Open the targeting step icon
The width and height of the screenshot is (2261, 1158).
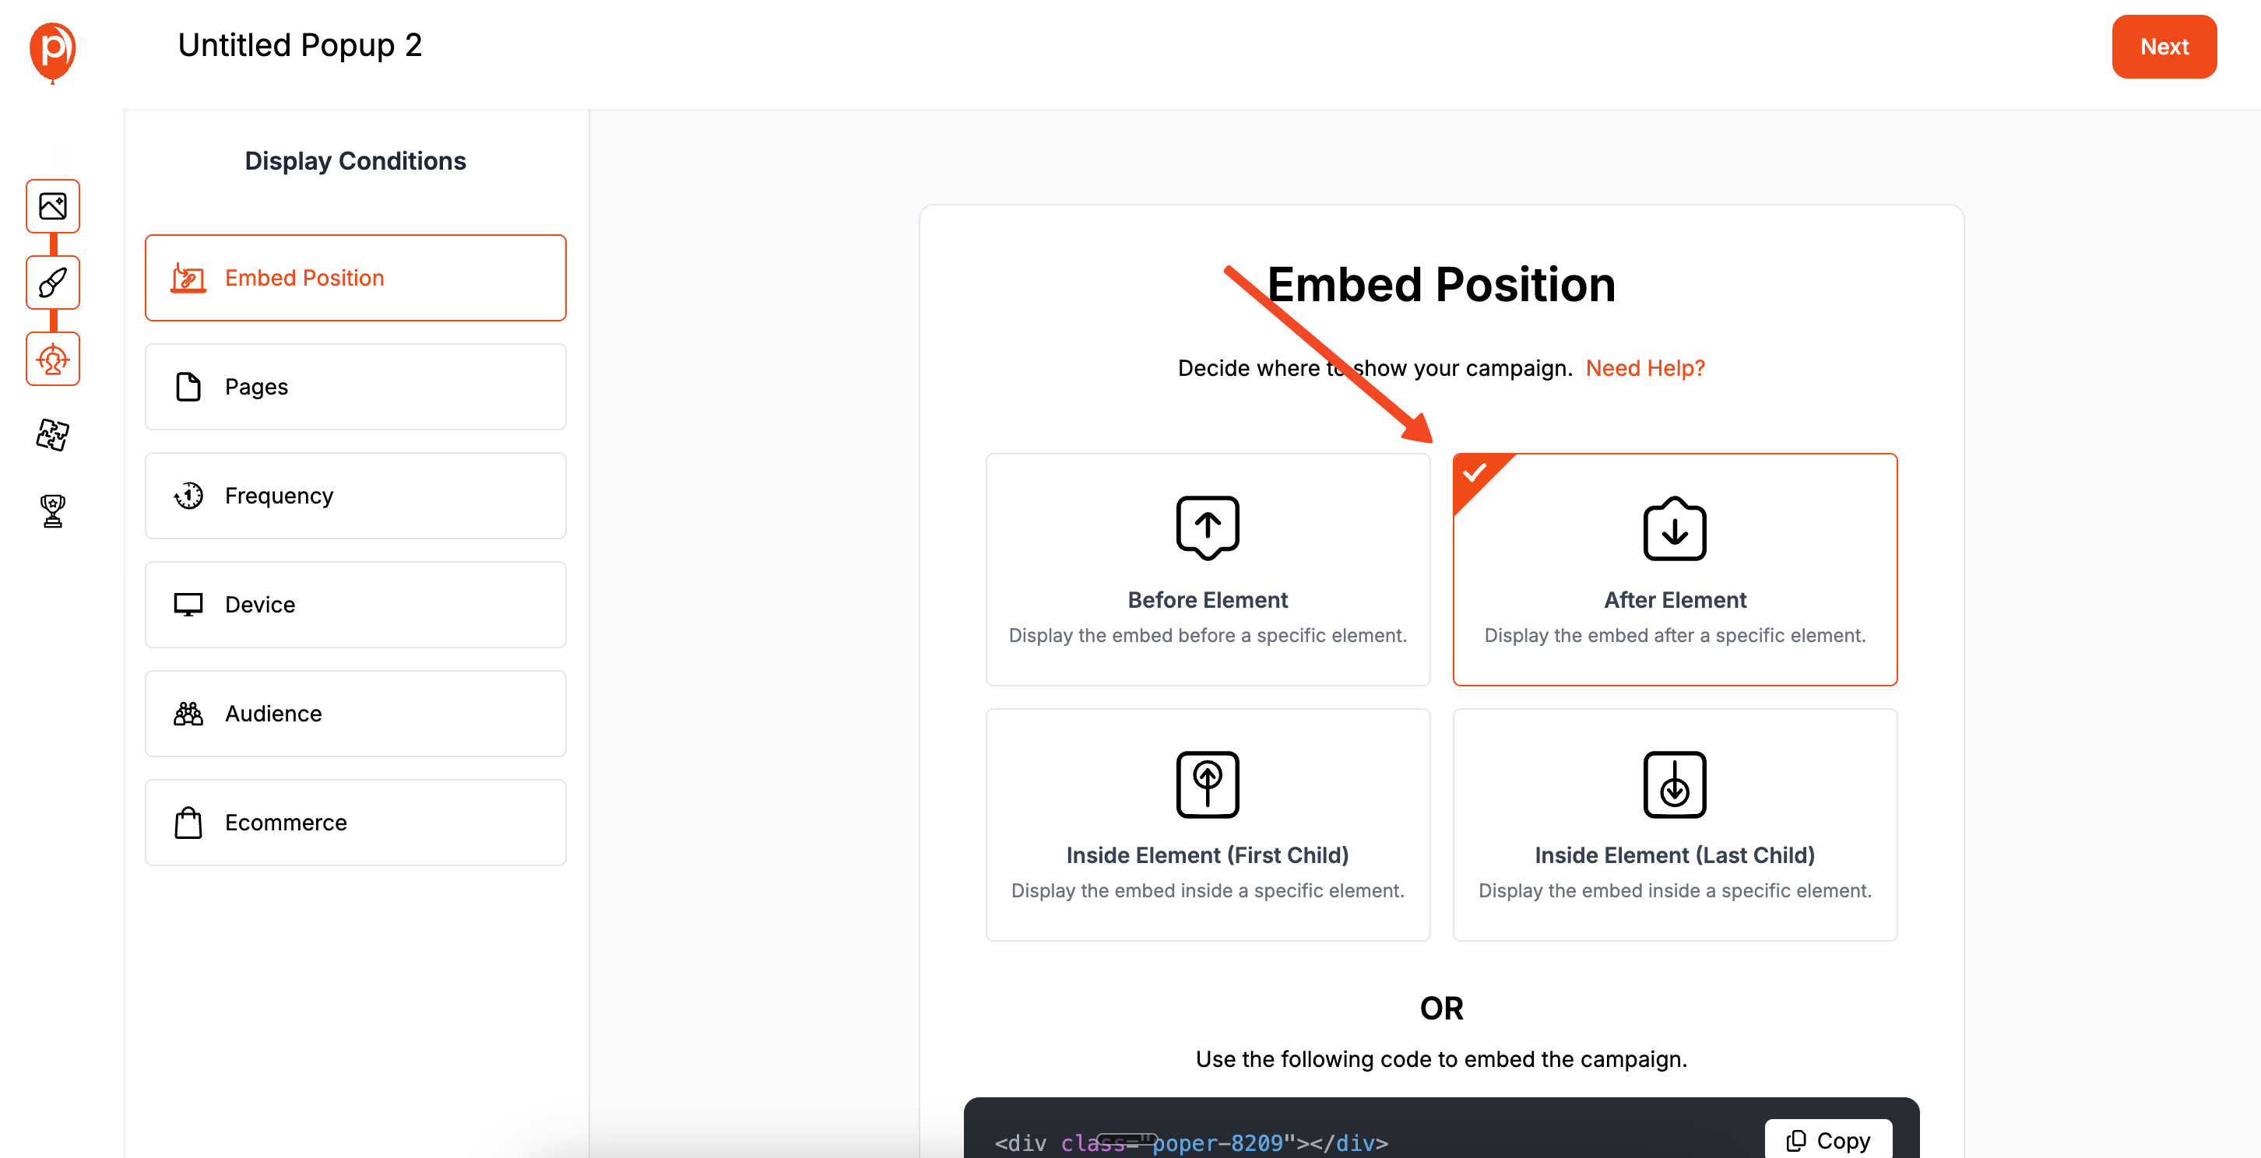[53, 359]
